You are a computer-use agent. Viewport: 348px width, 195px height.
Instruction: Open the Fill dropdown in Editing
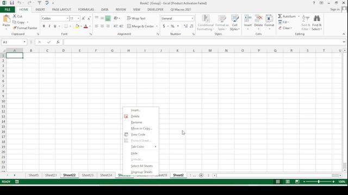[284, 22]
